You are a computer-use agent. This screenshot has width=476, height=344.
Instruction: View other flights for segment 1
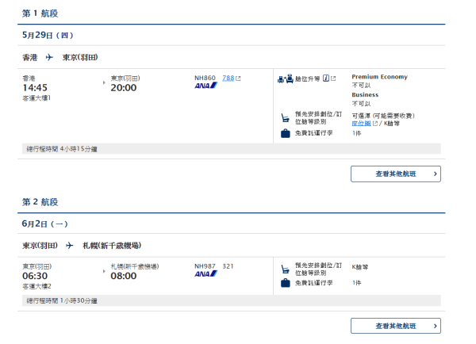pyautogui.click(x=396, y=174)
